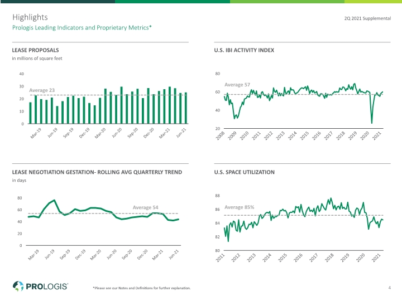Click the 80 value on IBI chart y-axis
Image resolution: width=402 pixels, height=301 pixels.
pyautogui.click(x=217, y=74)
